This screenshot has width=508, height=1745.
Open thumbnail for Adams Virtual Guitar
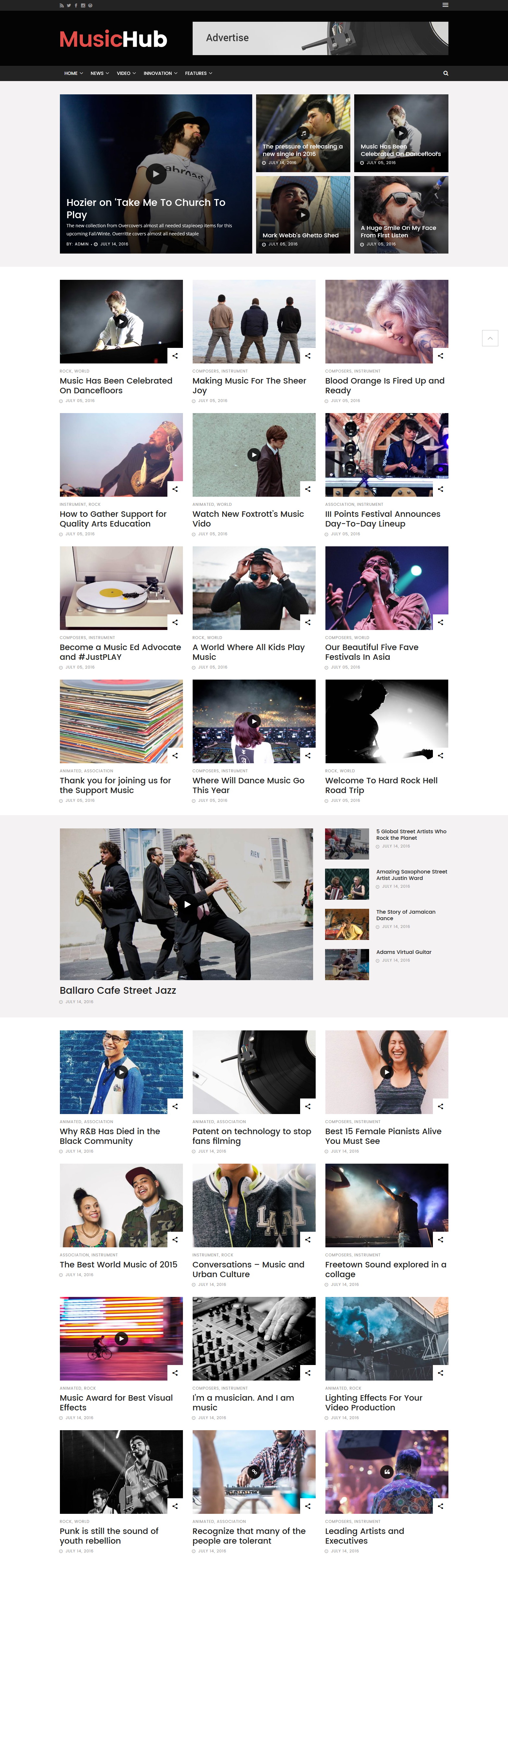(347, 964)
